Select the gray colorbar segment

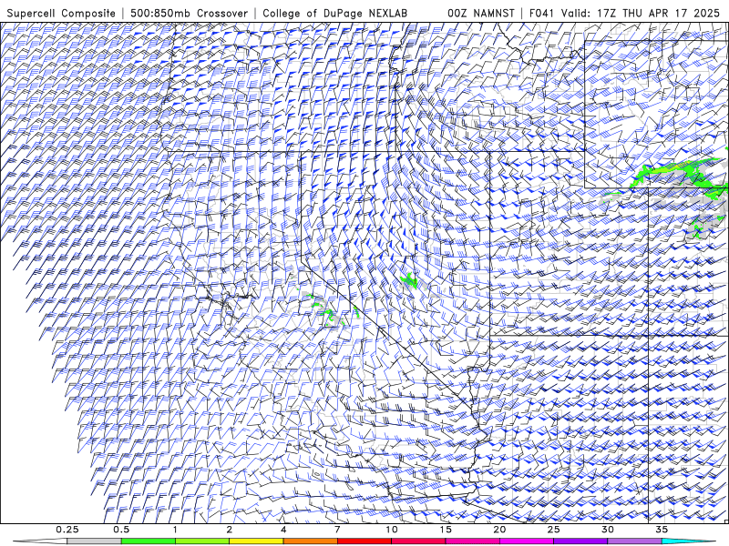click(x=94, y=541)
